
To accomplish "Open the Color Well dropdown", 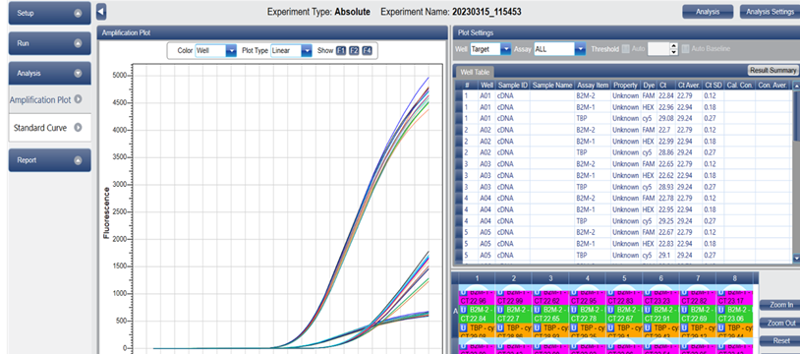I will pyautogui.click(x=216, y=51).
